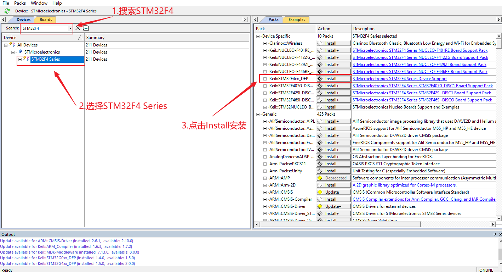502x272 pixels.
Task: Click packs list vertical scrollbar up arrow
Action: pos(499,36)
